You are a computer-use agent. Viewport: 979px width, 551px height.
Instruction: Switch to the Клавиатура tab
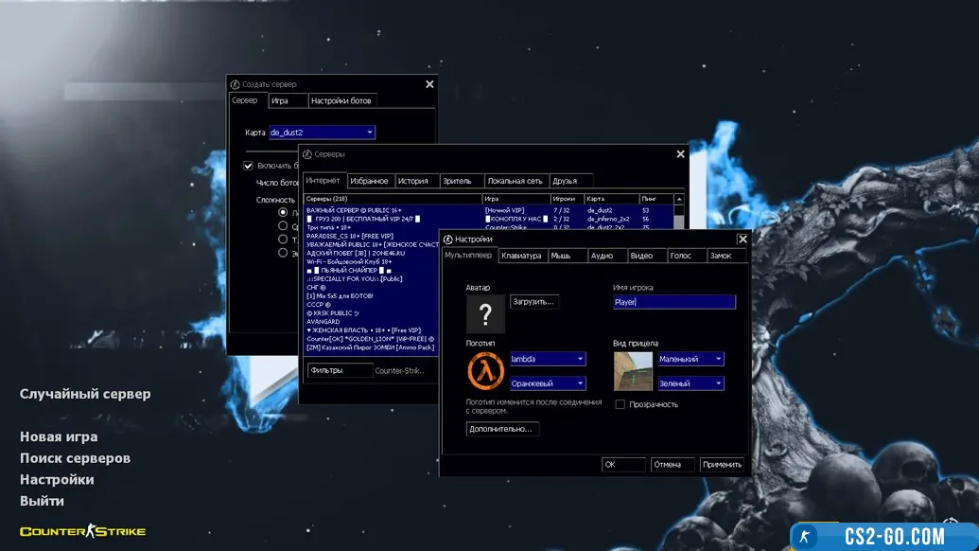(521, 256)
